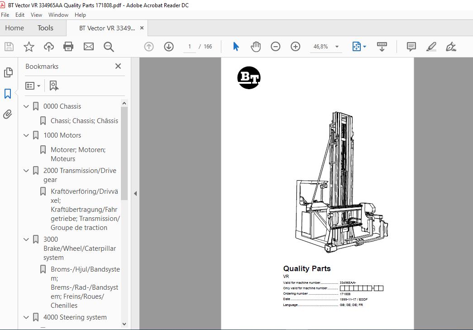
Task: Click the date 1999-11-17 / ESDF text
Action: 354,300
